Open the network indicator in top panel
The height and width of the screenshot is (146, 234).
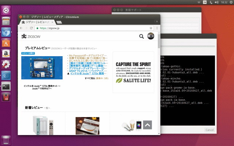[x=199, y=2]
